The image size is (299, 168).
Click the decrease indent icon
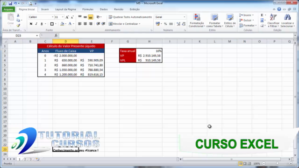(x=98, y=24)
